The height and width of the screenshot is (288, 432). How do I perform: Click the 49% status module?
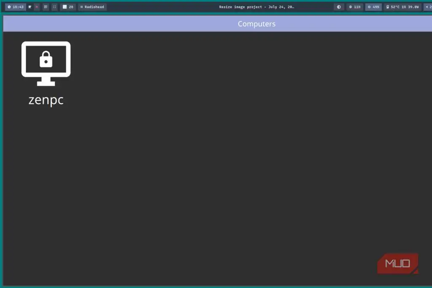coord(374,7)
